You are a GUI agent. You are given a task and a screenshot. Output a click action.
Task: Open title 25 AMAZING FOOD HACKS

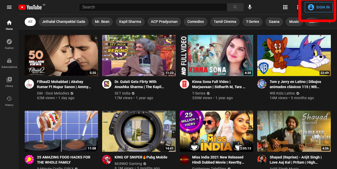(64, 160)
